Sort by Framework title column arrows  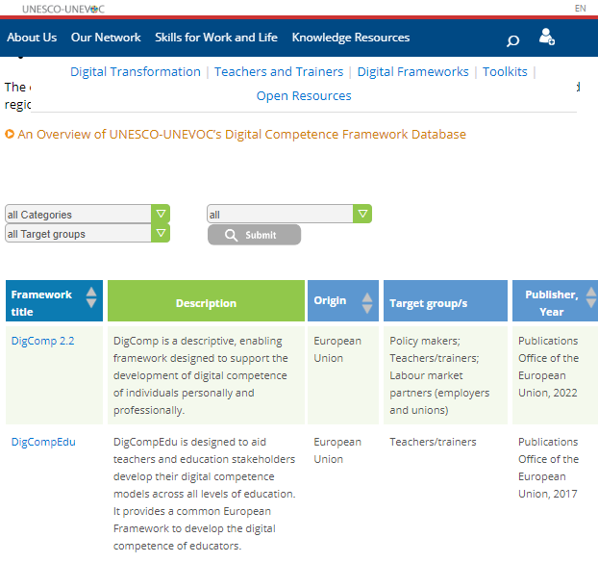91,297
